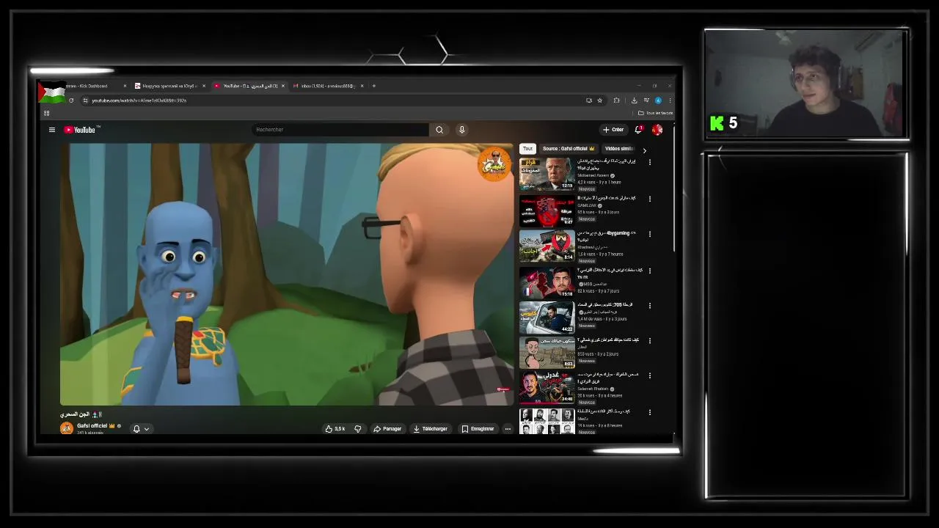Open the portraits collage suggested video
939x528 pixels.
[547, 421]
